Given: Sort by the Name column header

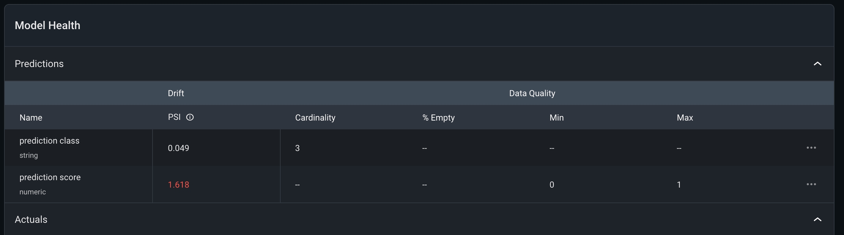Looking at the screenshot, I should 31,118.
